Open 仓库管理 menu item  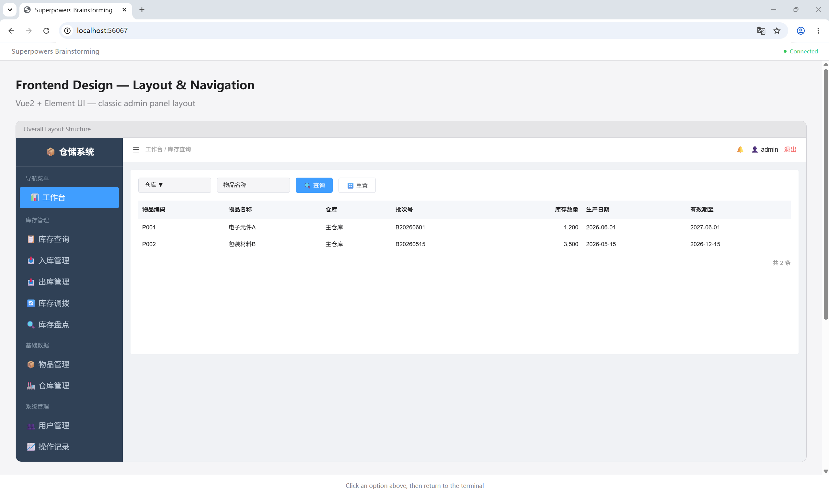[69, 386]
